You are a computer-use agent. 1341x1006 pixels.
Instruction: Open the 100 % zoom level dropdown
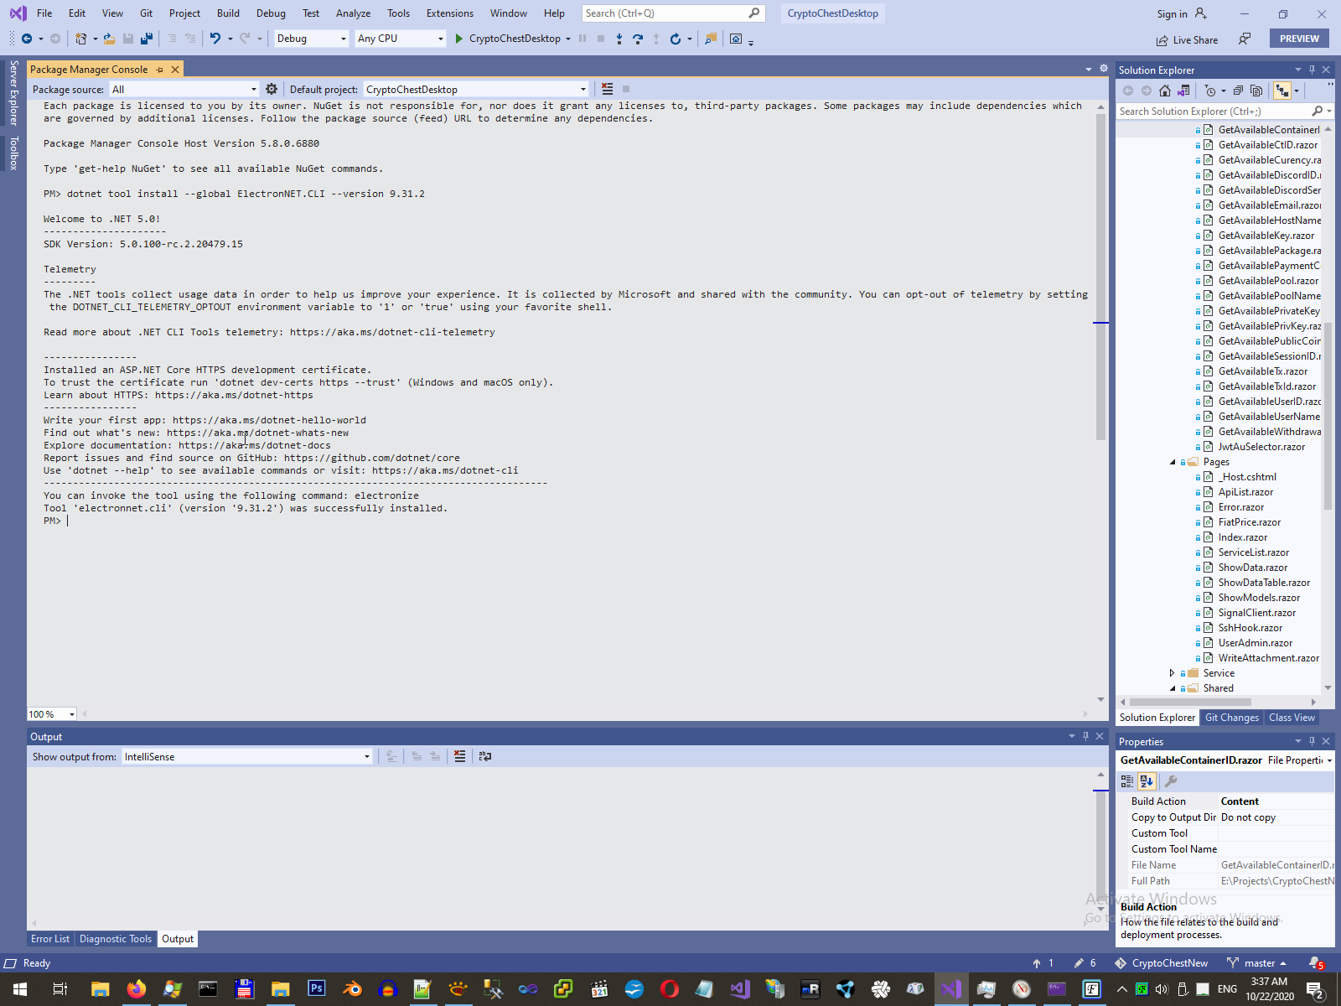(x=52, y=714)
